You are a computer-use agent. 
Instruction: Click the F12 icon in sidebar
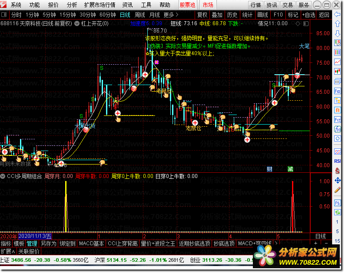click(337, 120)
